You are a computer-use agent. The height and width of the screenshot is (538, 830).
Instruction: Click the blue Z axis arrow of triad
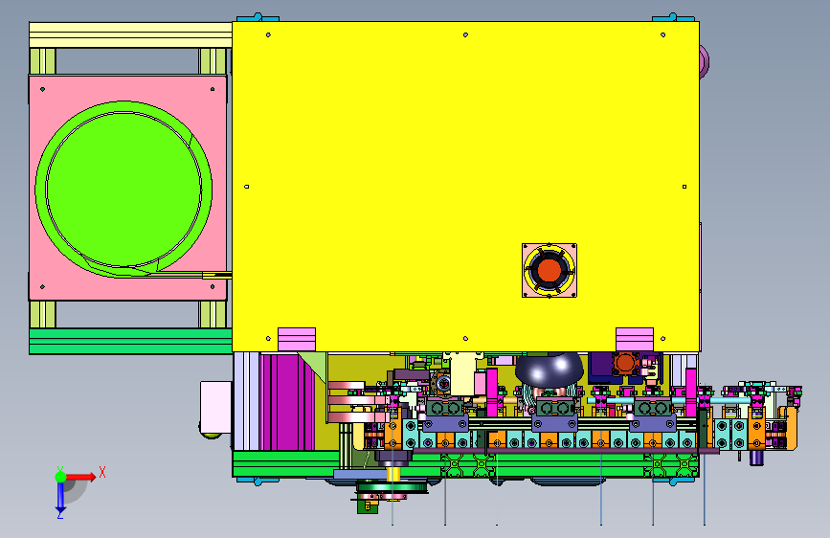point(60,497)
